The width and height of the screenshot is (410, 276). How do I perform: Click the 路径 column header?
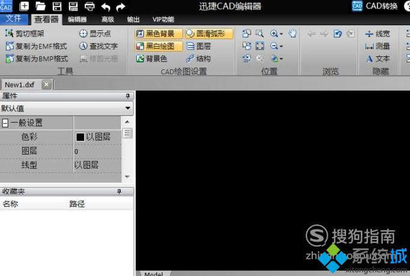click(77, 204)
